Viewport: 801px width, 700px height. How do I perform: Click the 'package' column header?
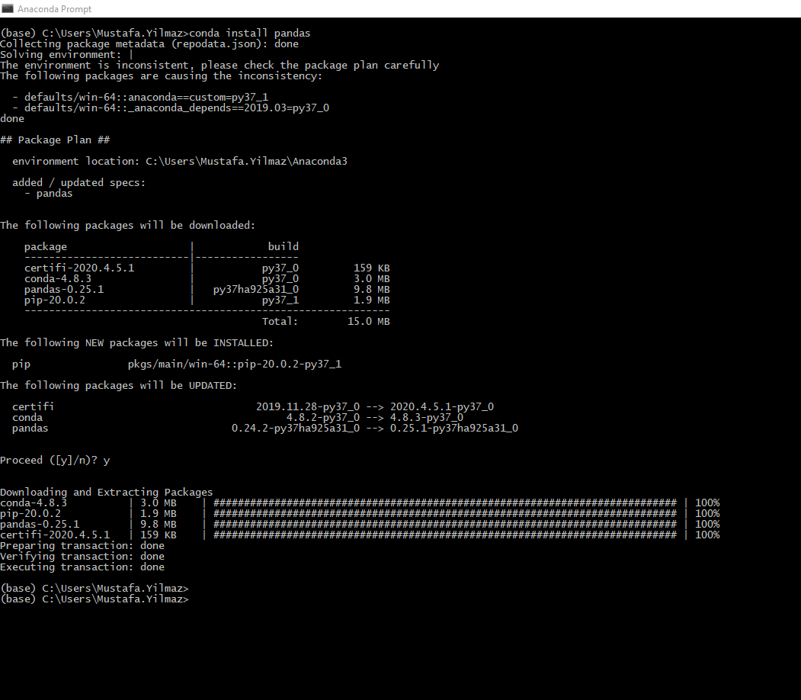(46, 247)
